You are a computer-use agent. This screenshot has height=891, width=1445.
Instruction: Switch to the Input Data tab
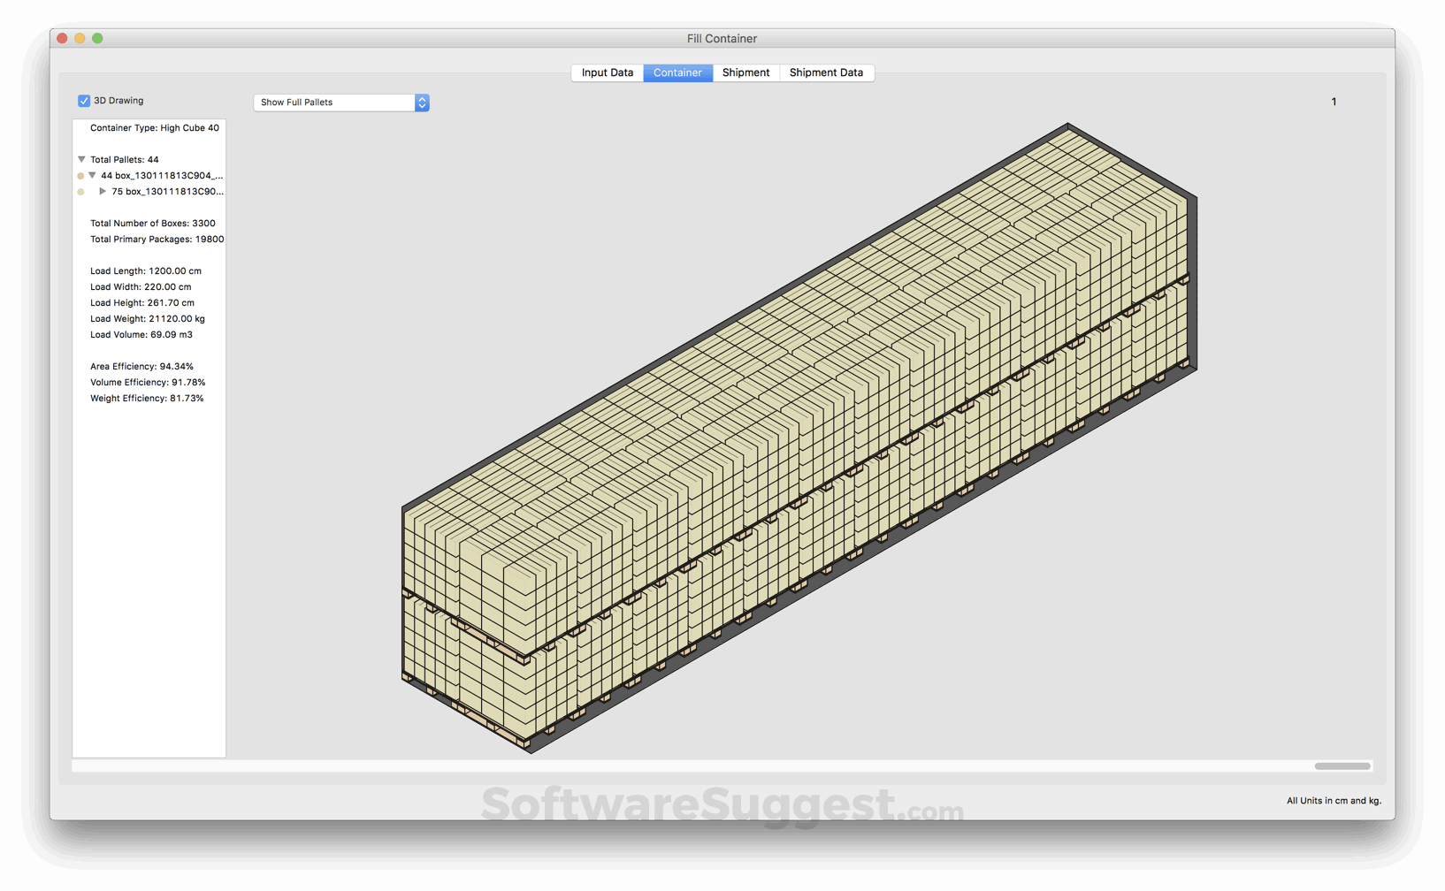coord(606,72)
